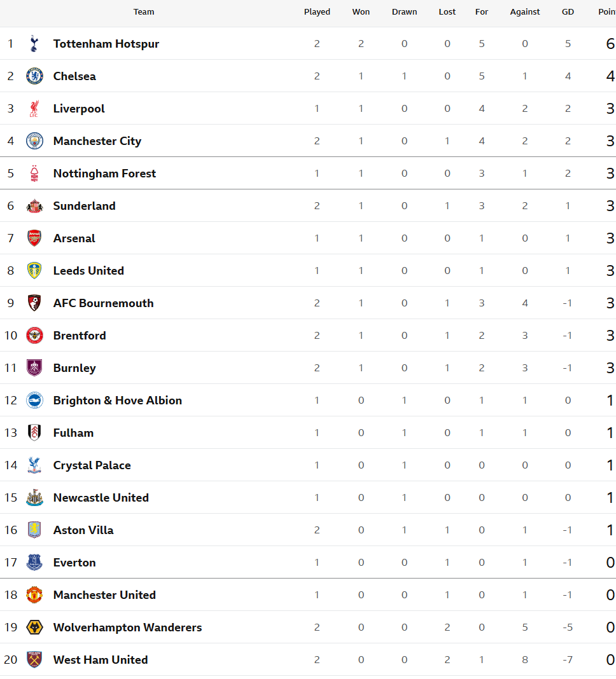
Task: Open the Nottingham Forest team link
Action: [104, 174]
